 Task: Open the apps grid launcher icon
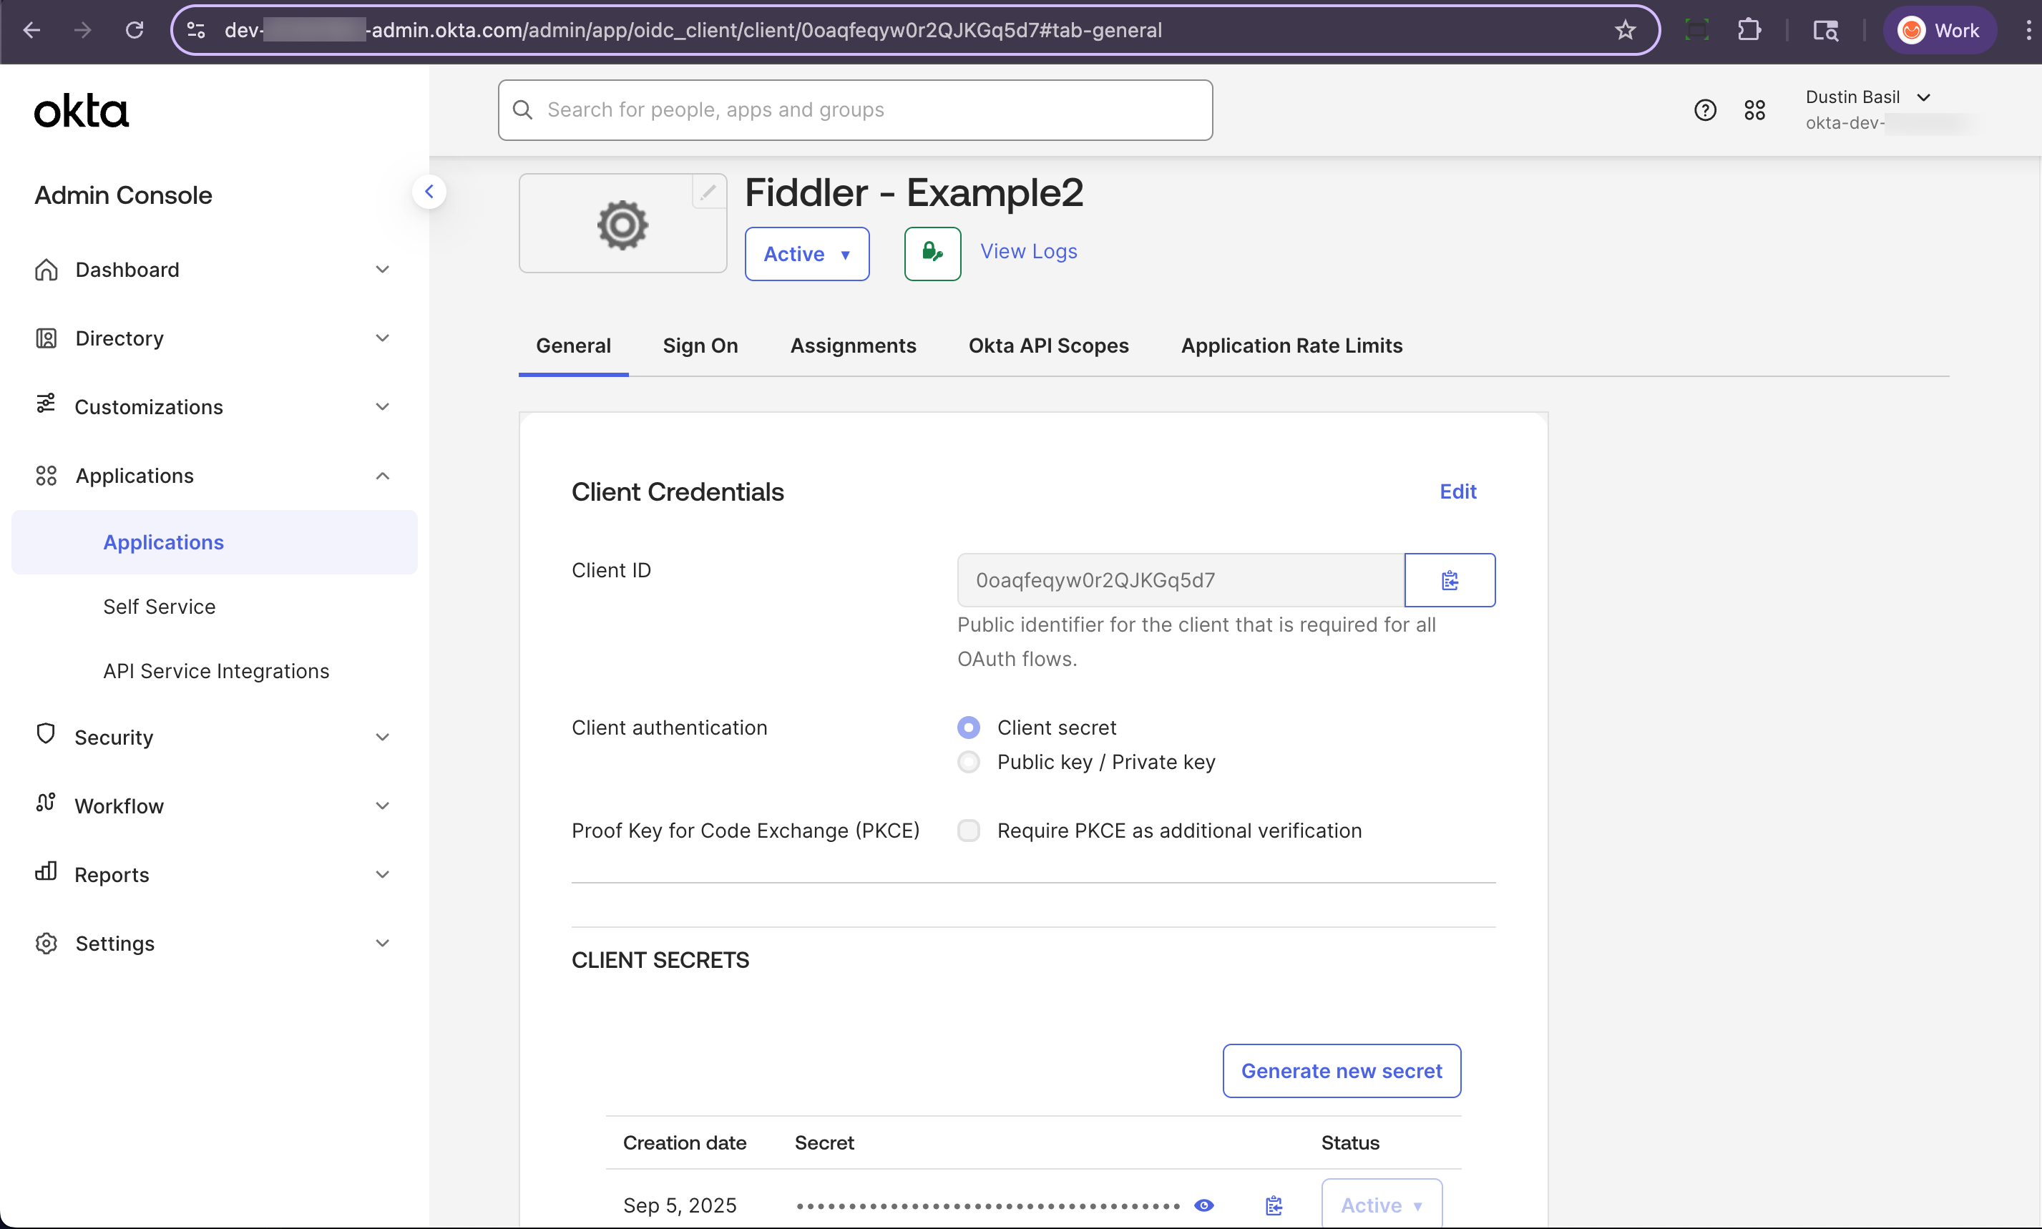point(1754,109)
